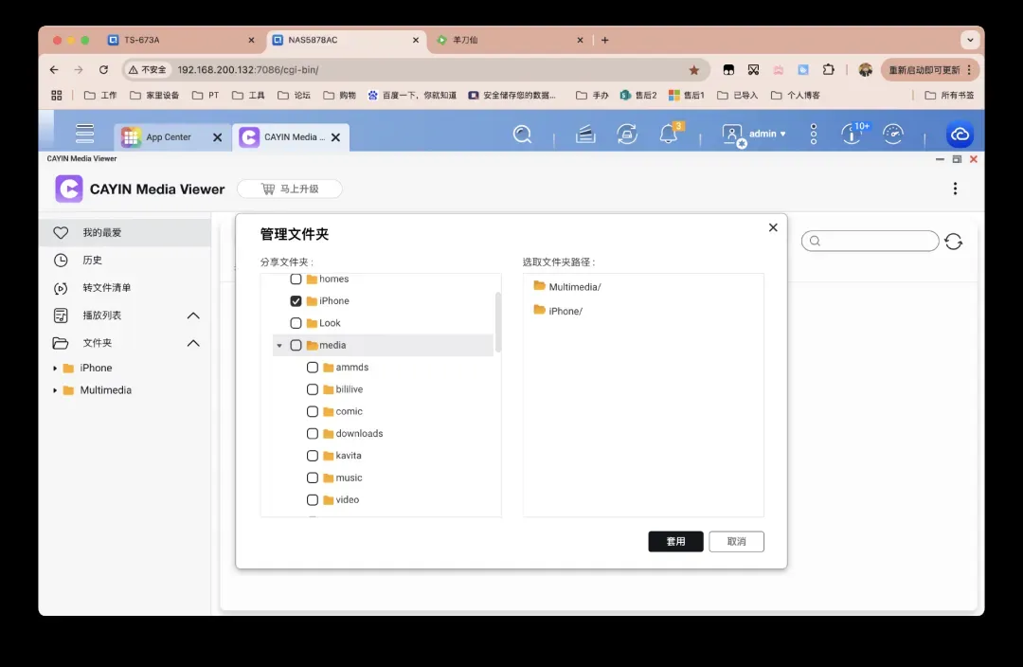The height and width of the screenshot is (667, 1023).
Task: Open the QTS main menu hamburger icon
Action: (85, 134)
